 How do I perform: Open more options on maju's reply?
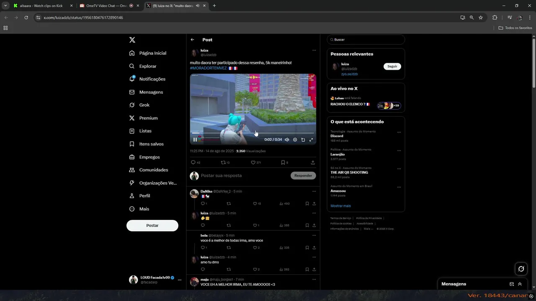point(314,279)
